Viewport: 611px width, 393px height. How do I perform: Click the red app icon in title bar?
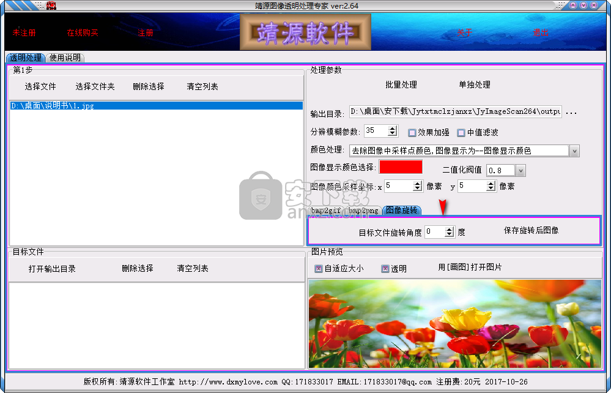(51, 6)
